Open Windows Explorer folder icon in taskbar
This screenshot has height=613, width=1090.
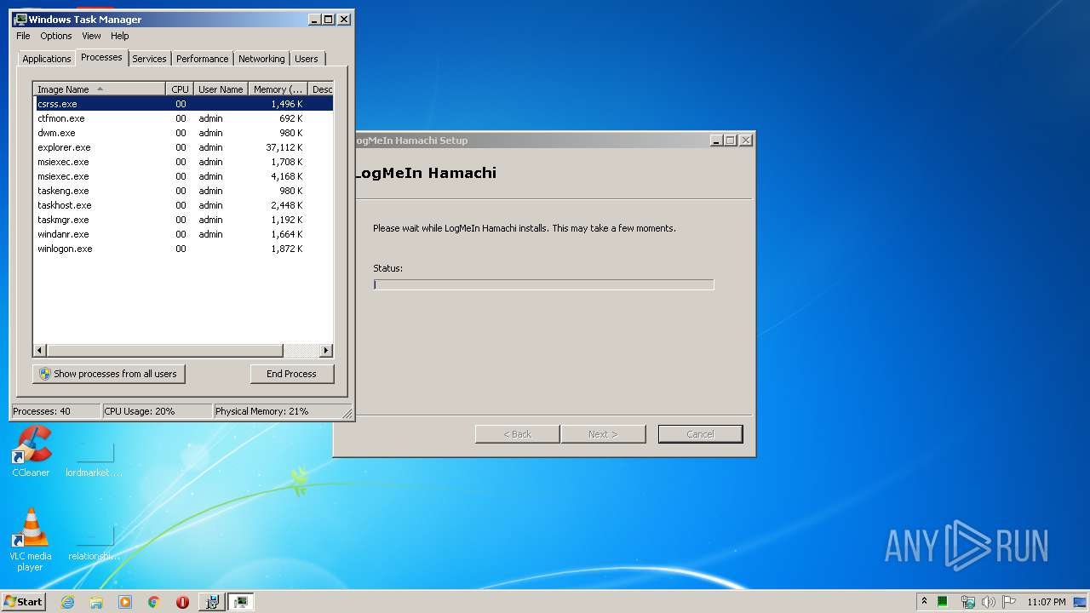(x=96, y=602)
